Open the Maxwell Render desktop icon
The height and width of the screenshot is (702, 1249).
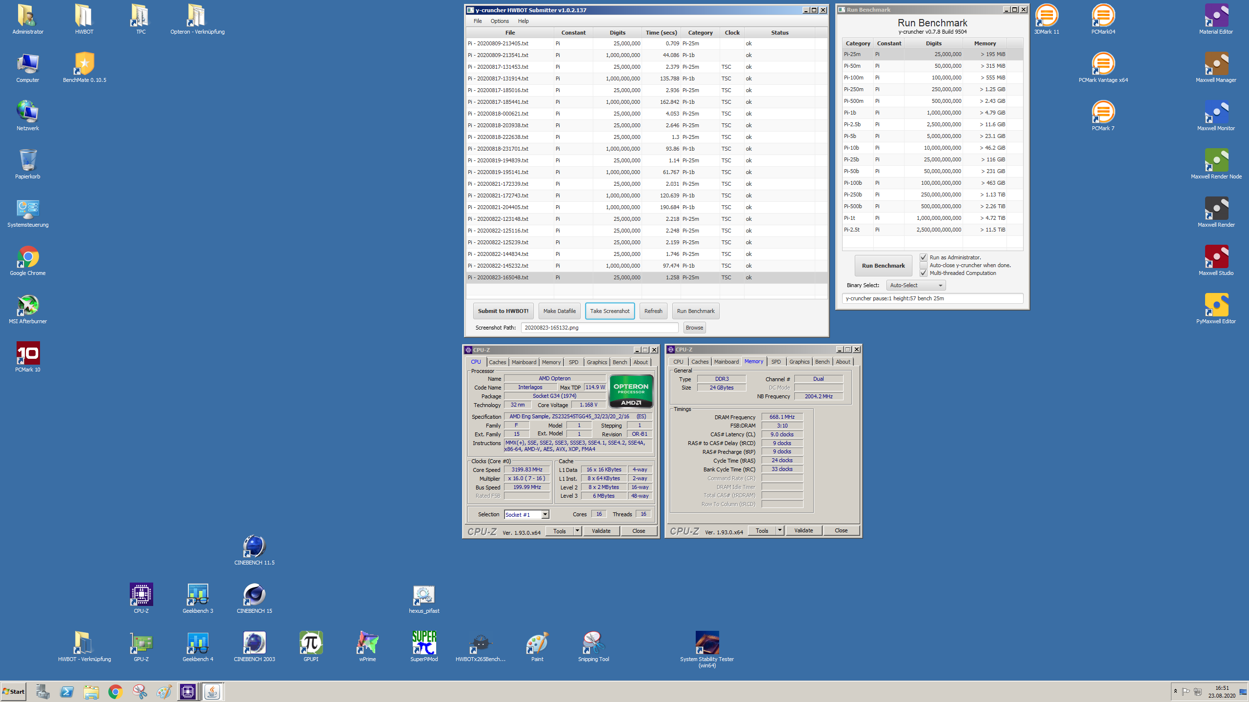(x=1216, y=212)
